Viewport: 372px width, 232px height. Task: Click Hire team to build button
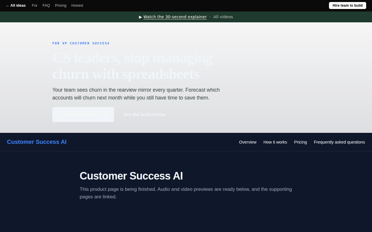(x=348, y=6)
